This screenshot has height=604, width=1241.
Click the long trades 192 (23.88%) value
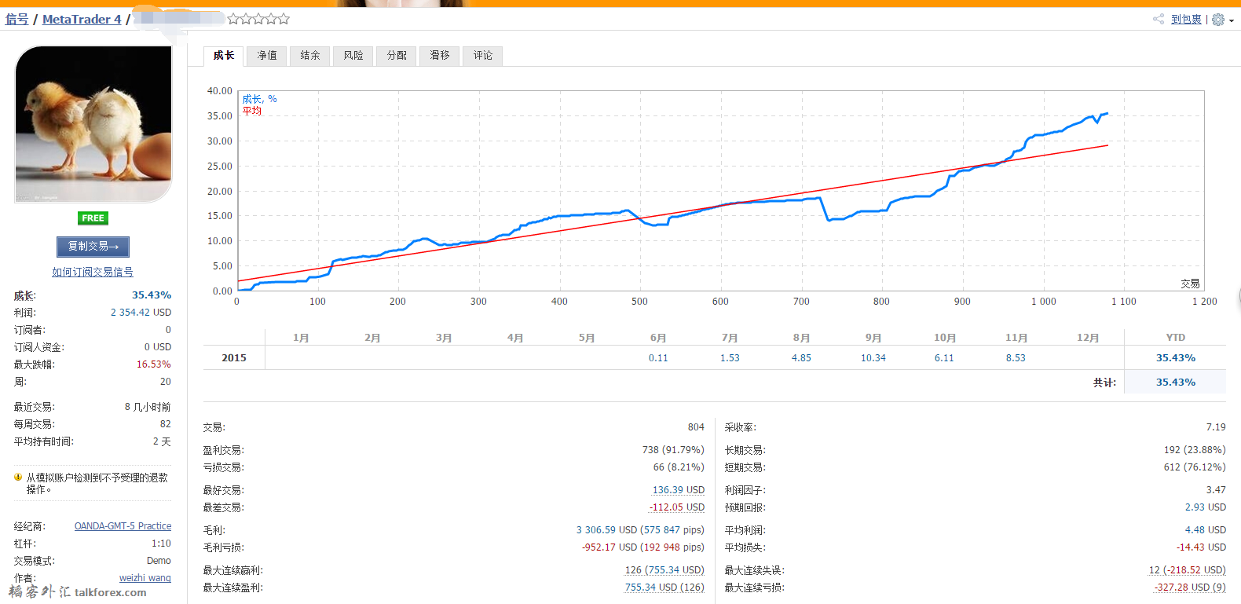1195,450
